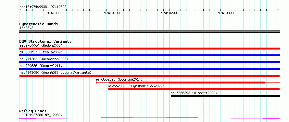Click the RefSeq Genes track title

click(x=33, y=111)
